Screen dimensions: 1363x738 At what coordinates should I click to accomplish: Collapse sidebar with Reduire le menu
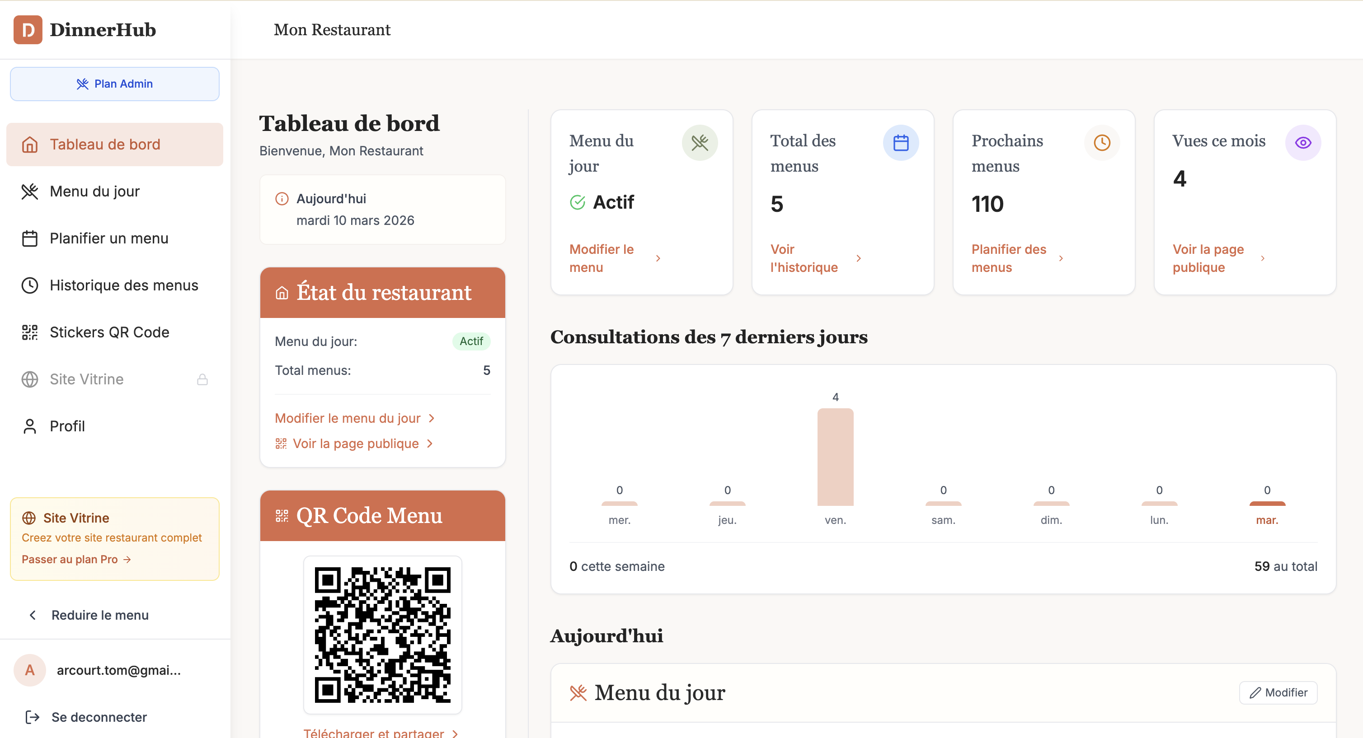point(89,615)
